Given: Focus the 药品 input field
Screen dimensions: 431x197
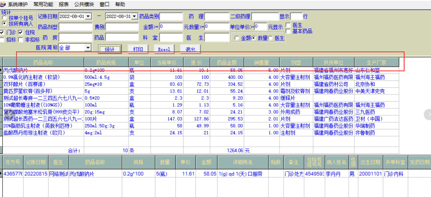Looking at the screenshot, I should [122, 37].
